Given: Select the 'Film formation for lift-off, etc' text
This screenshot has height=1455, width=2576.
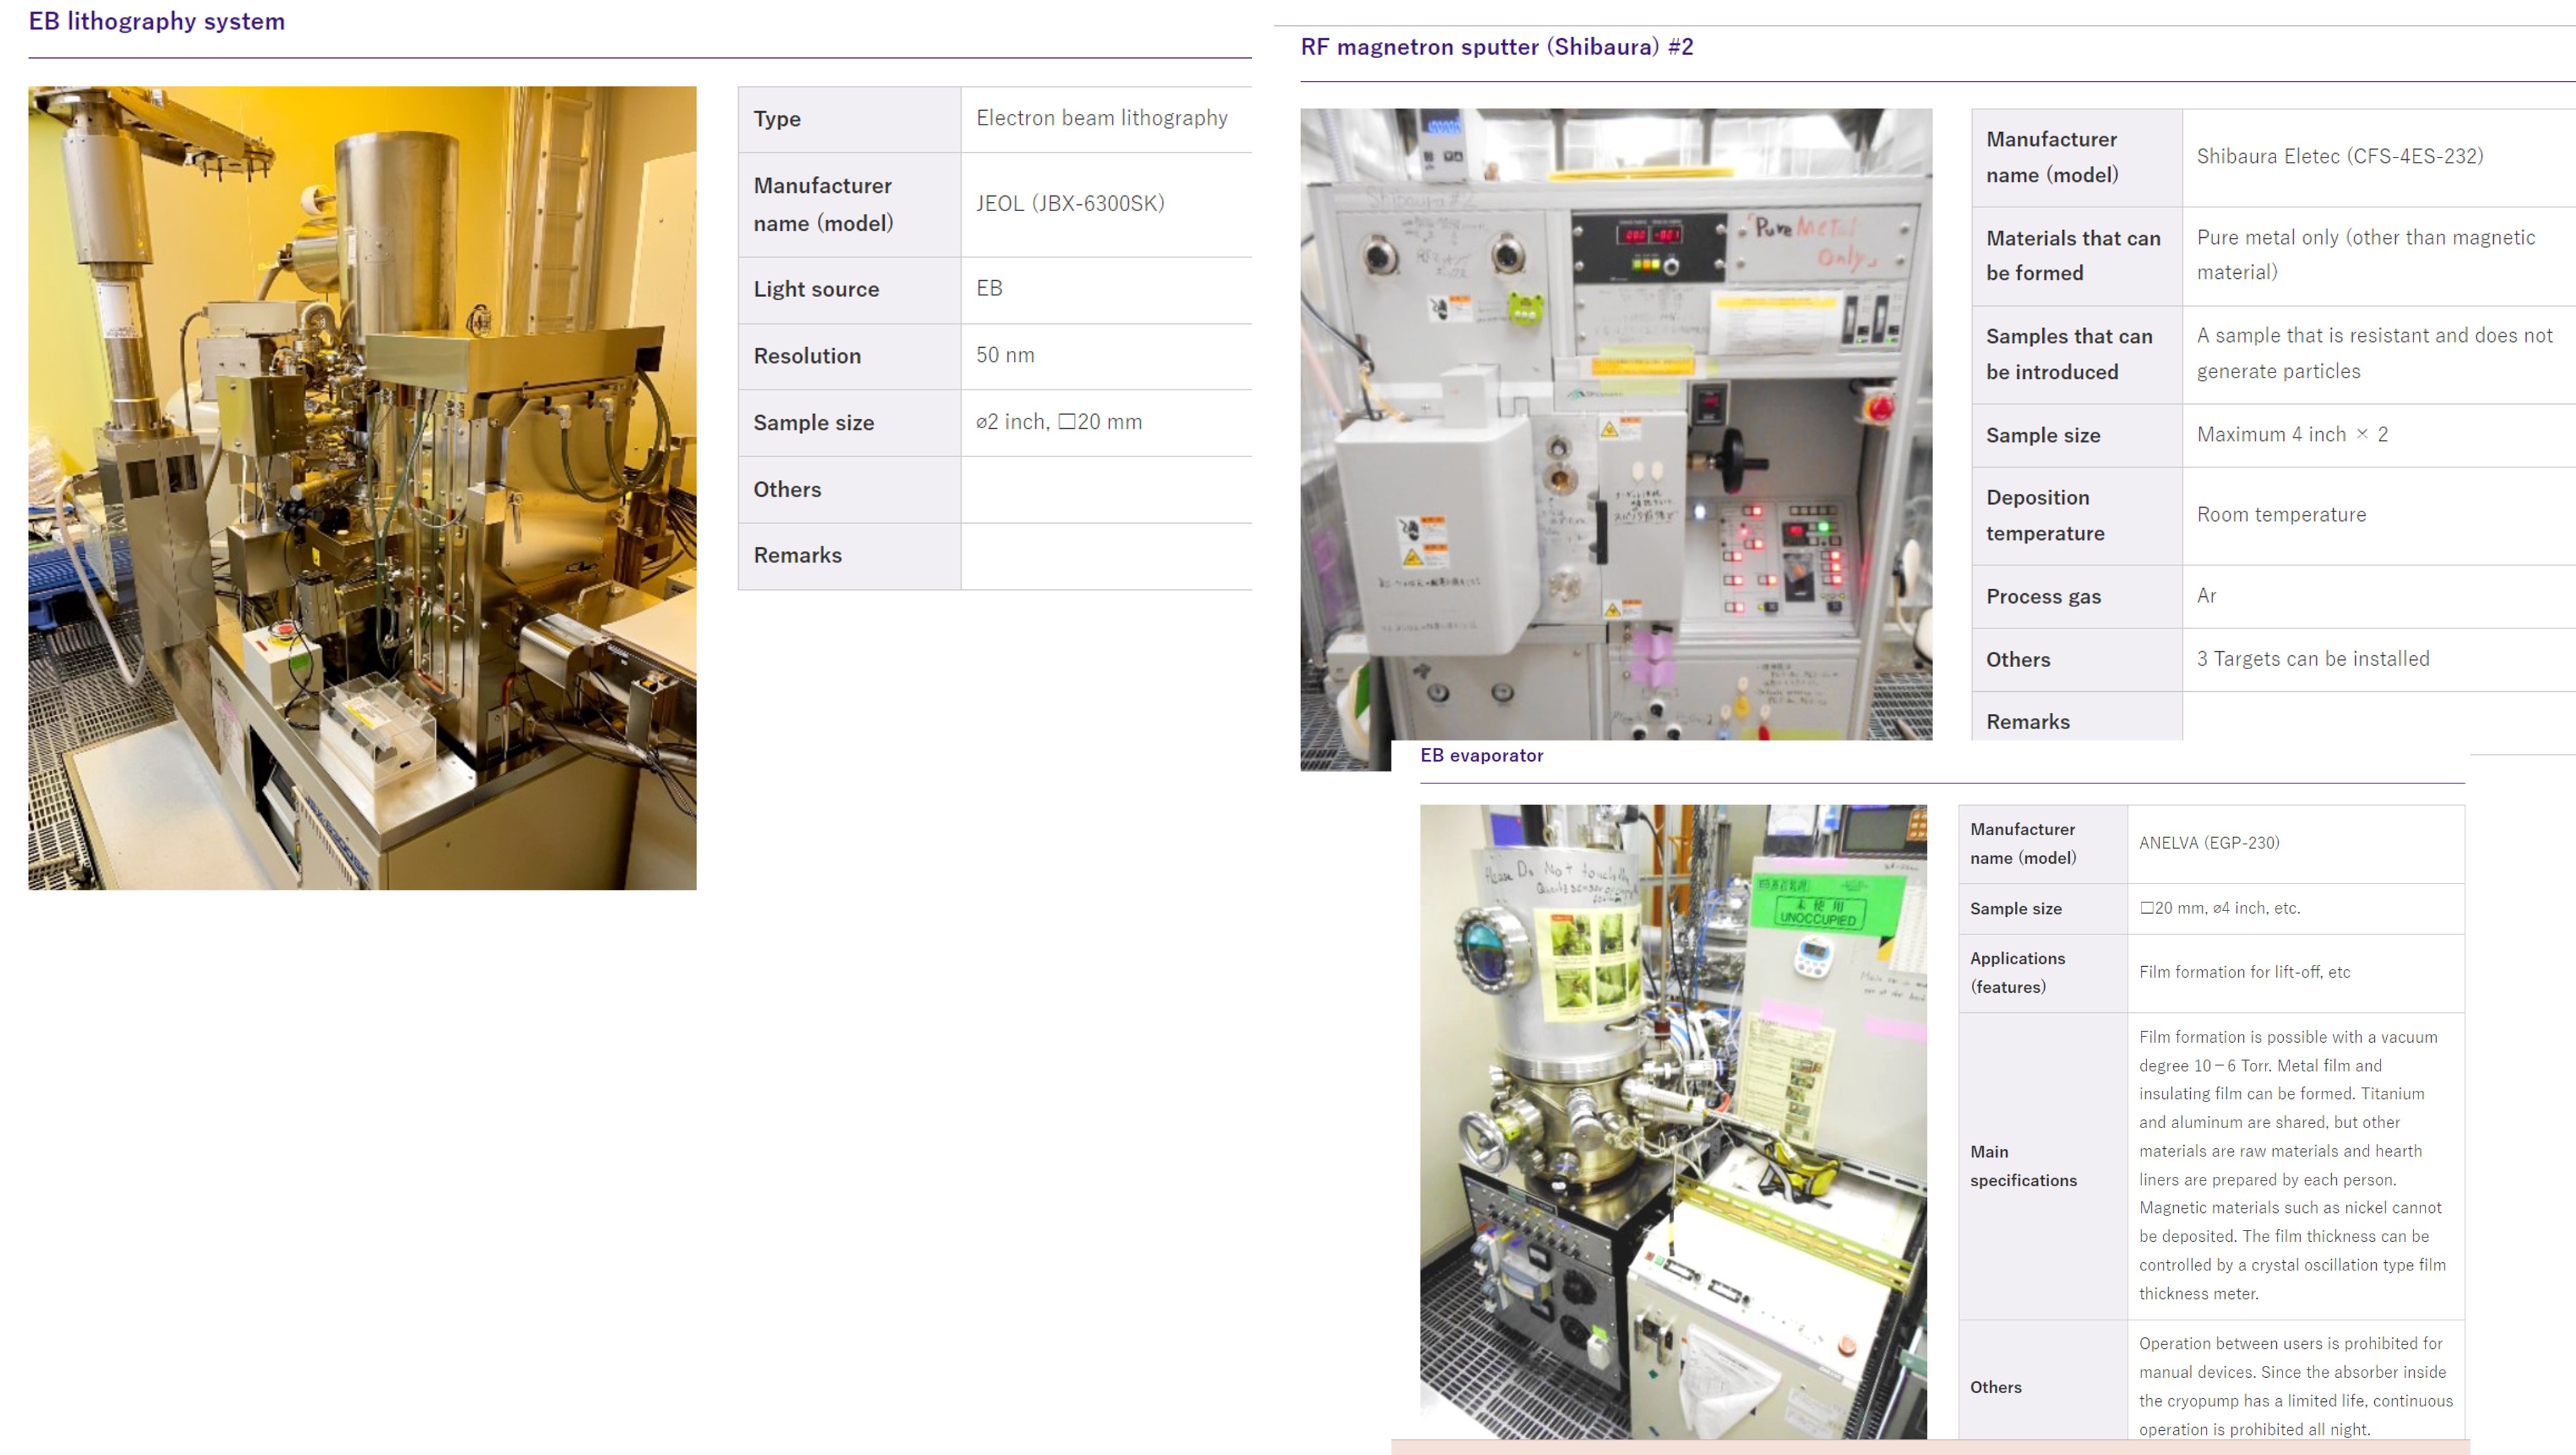Looking at the screenshot, I should (x=2244, y=972).
